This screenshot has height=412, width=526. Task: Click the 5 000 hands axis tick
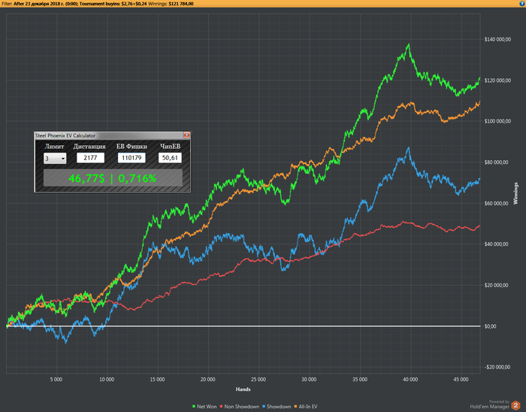pos(56,380)
